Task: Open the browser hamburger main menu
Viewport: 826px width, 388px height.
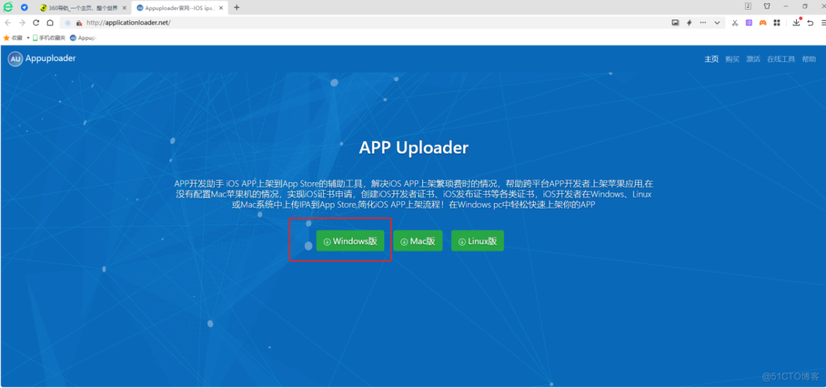Action: pyautogui.click(x=823, y=22)
